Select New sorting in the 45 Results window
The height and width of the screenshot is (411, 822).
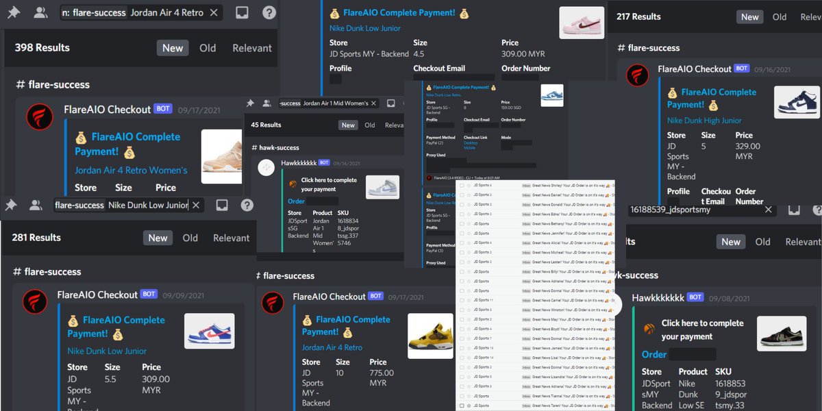coord(349,125)
